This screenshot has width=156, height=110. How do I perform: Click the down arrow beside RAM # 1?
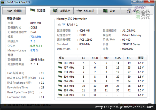click(x=64, y=24)
